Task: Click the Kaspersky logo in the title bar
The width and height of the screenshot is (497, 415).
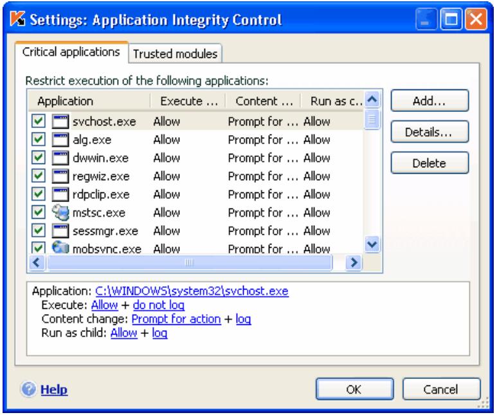Action: coord(17,19)
